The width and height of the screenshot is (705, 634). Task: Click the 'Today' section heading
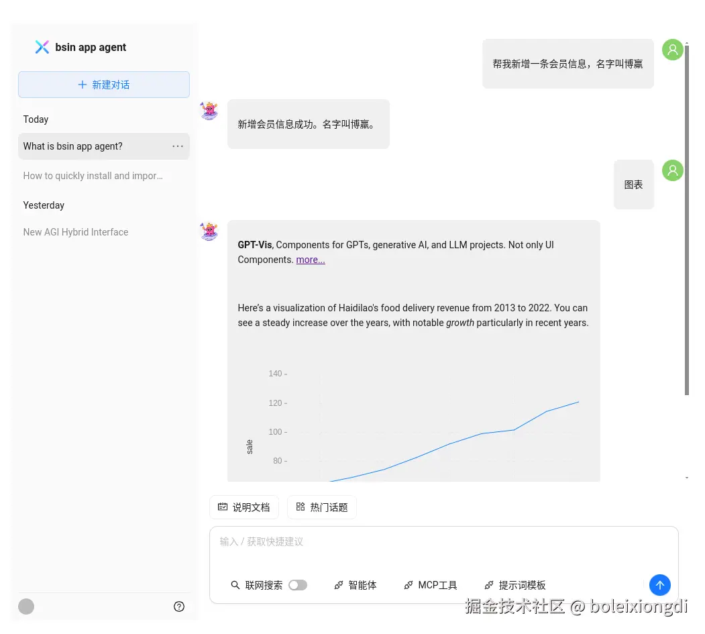36,119
